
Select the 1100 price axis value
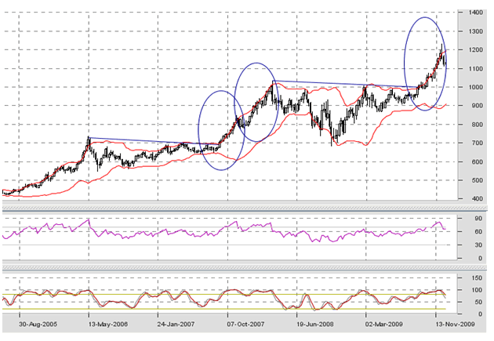pos(476,69)
